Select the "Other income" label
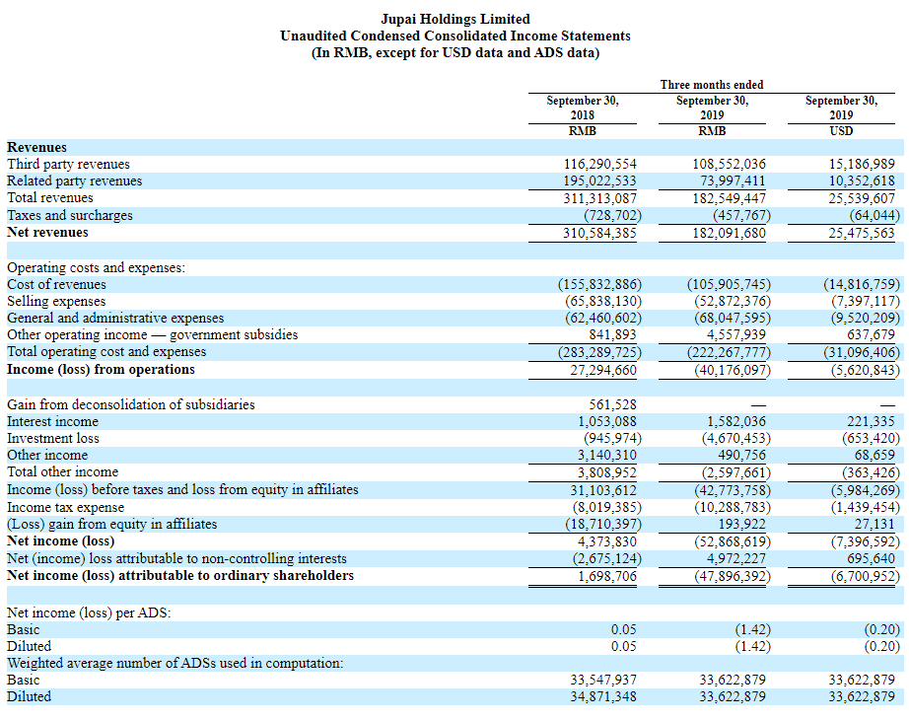Image resolution: width=909 pixels, height=720 pixels. [x=47, y=455]
